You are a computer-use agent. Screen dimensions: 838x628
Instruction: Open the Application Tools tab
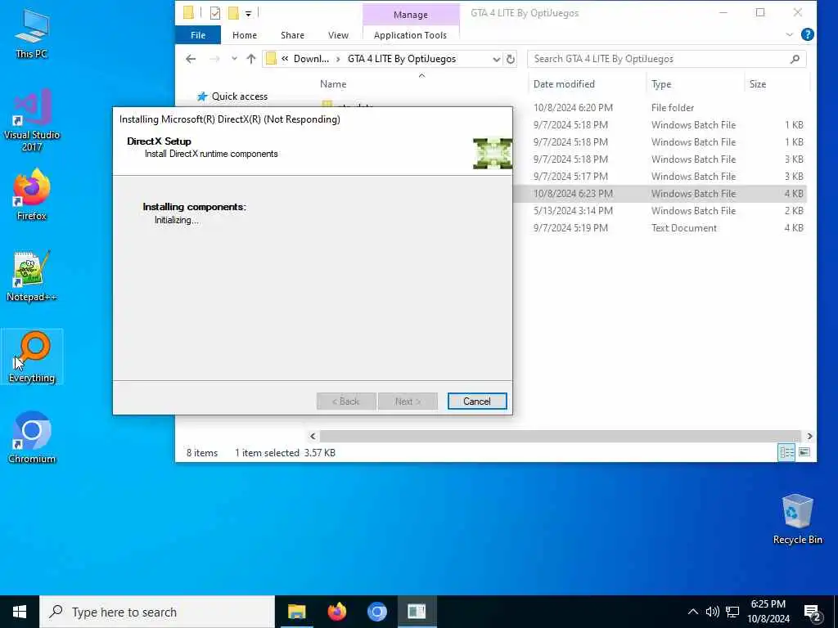(x=410, y=35)
